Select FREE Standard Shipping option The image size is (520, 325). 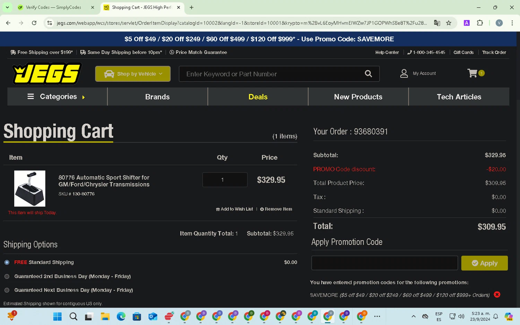7,262
